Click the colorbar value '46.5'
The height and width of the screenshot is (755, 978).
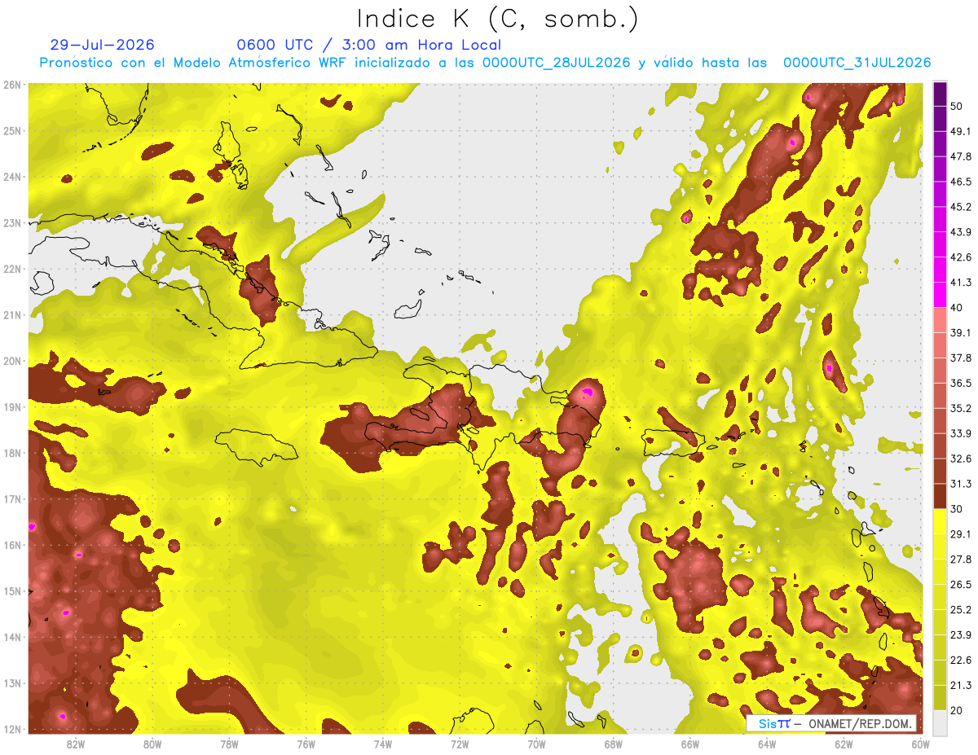[x=960, y=182]
